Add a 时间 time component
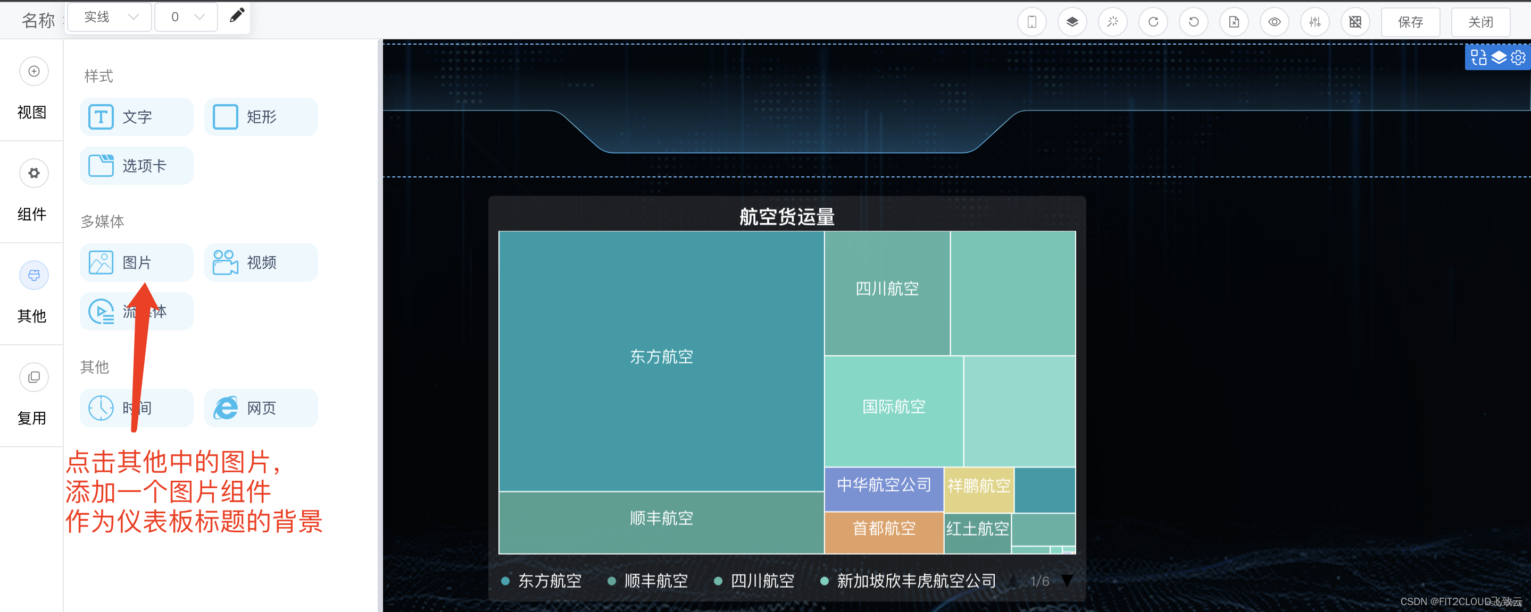The image size is (1531, 612). [x=136, y=408]
